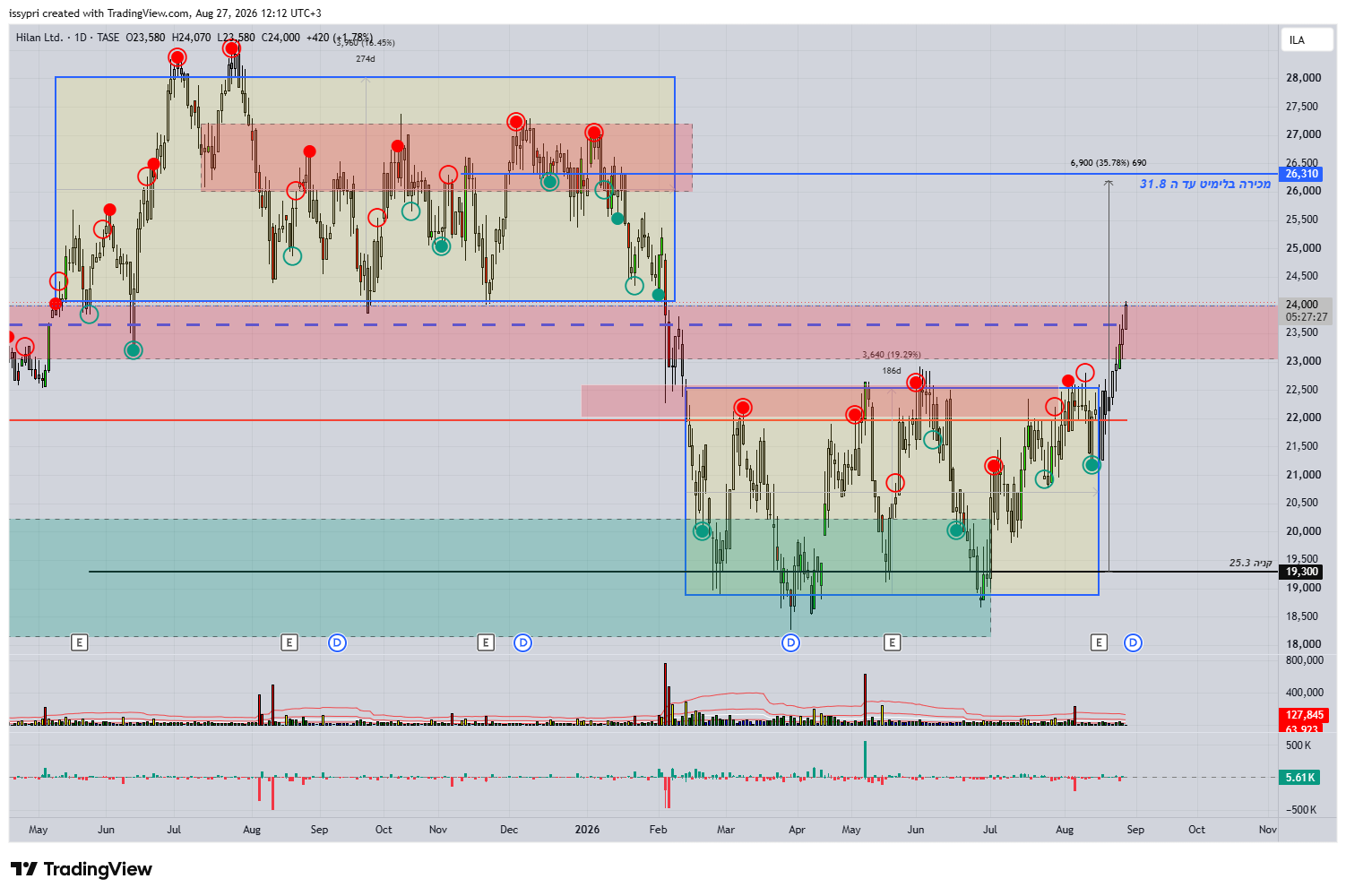
Task: Click the 400,000 volume scale label
Action: click(x=1305, y=693)
